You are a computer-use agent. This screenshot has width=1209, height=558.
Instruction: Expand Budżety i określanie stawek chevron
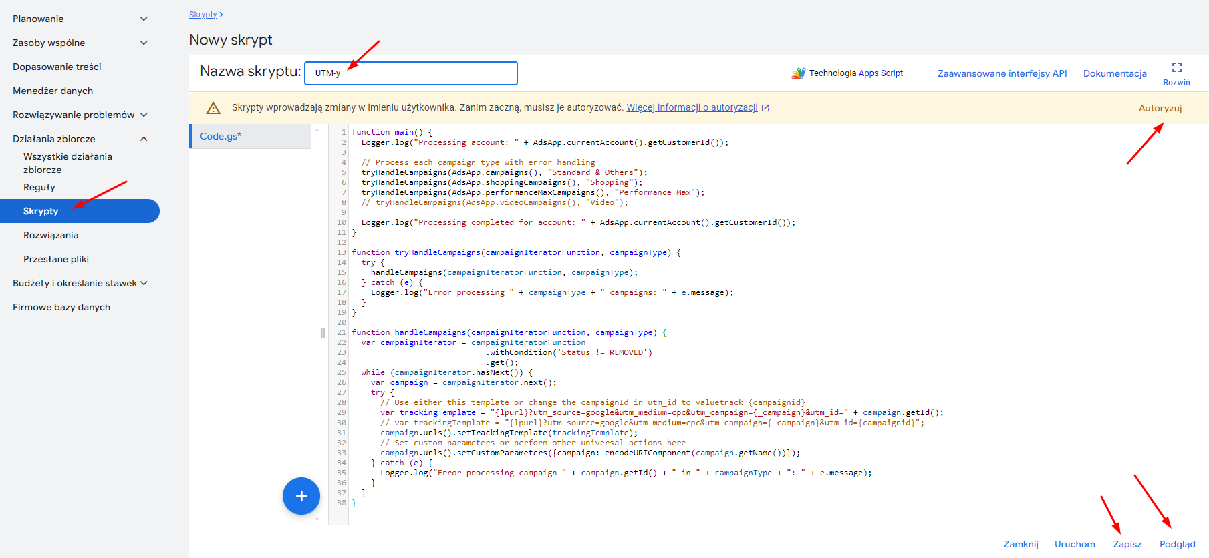(144, 283)
